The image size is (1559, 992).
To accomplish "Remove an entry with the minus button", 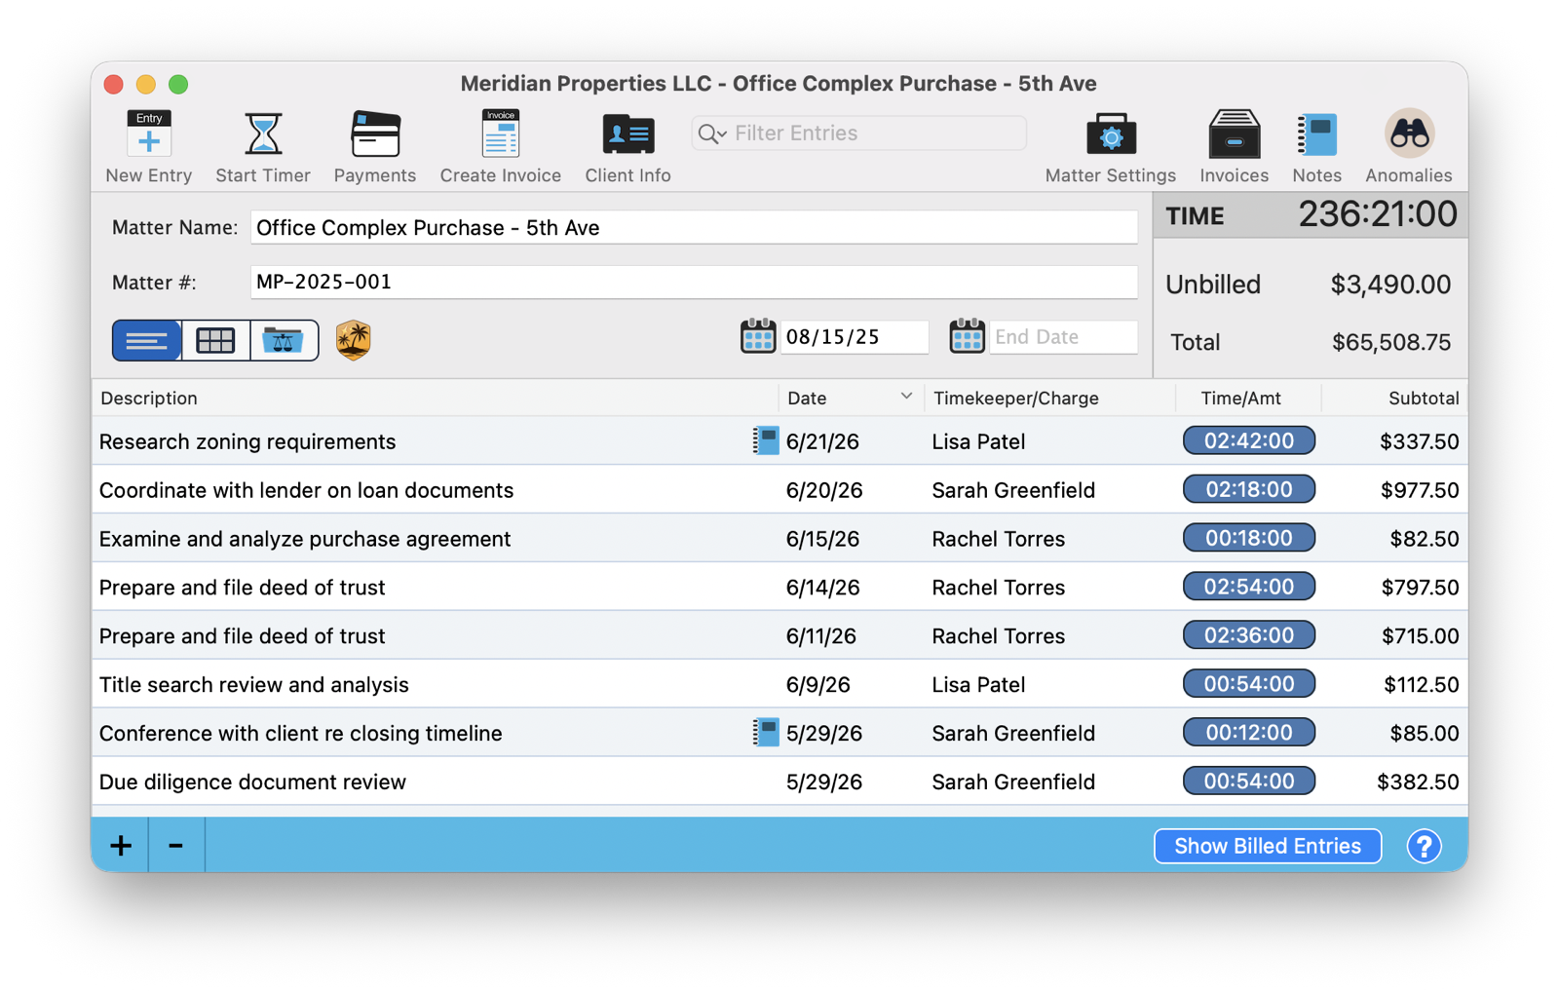I will coord(176,845).
